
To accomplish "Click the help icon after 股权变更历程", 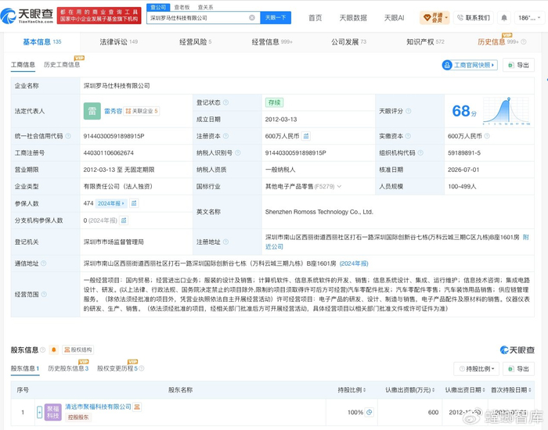I will tap(142, 368).
